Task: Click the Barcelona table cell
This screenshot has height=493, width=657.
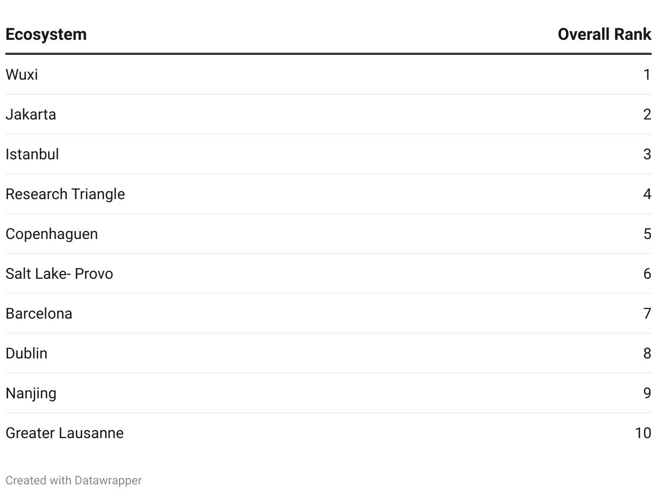Action: click(39, 313)
